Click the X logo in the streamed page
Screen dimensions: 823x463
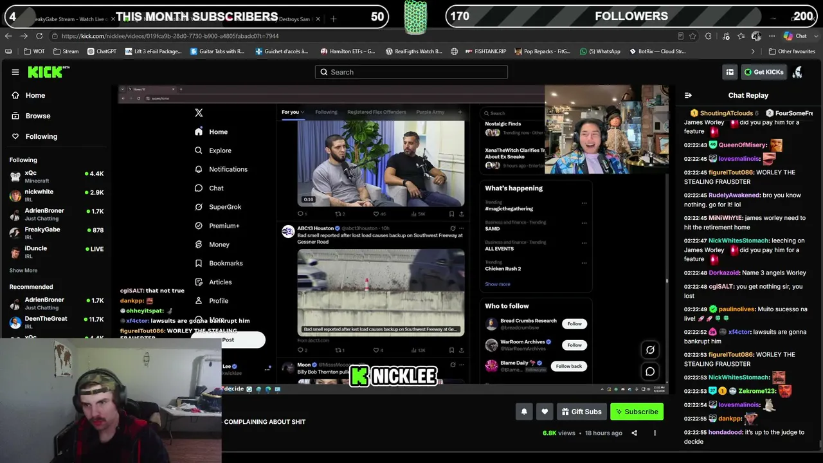199,113
